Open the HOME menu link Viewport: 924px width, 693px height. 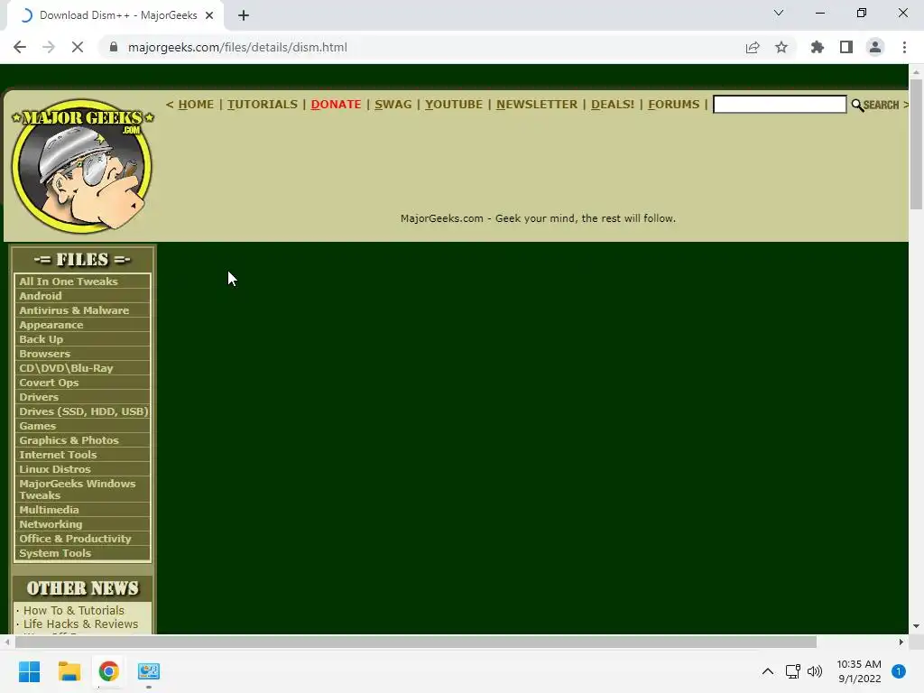point(196,105)
